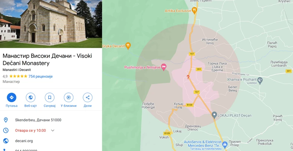Select Antika Exclusive restaurant pin

(x=194, y=10)
